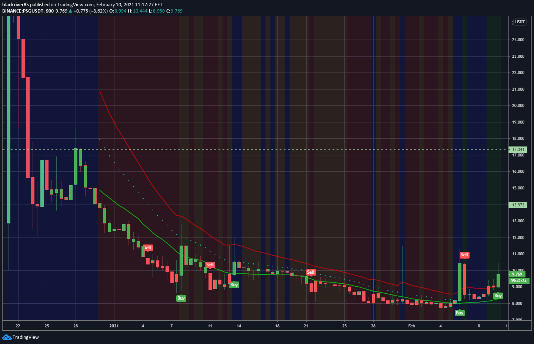Screen dimensions: 534x344
Task: Click the 18.000 price axis label
Action: click(x=518, y=138)
